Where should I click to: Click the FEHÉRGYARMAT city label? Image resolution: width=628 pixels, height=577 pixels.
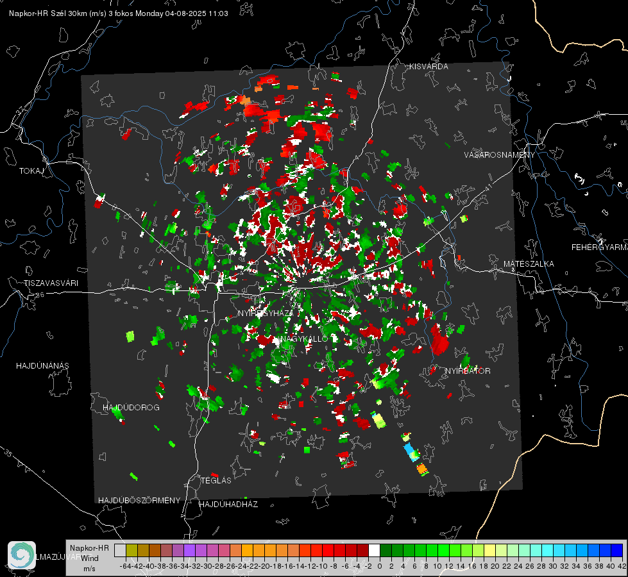(x=600, y=247)
